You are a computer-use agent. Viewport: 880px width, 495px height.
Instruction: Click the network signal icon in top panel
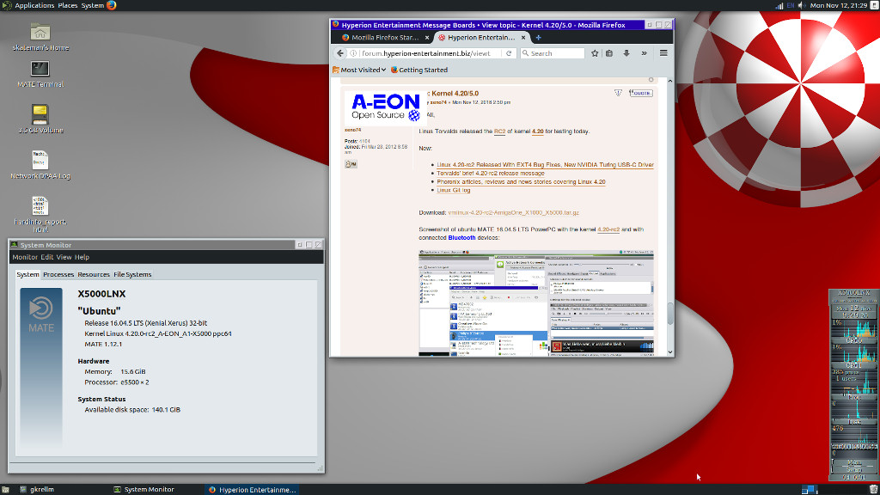coord(779,5)
